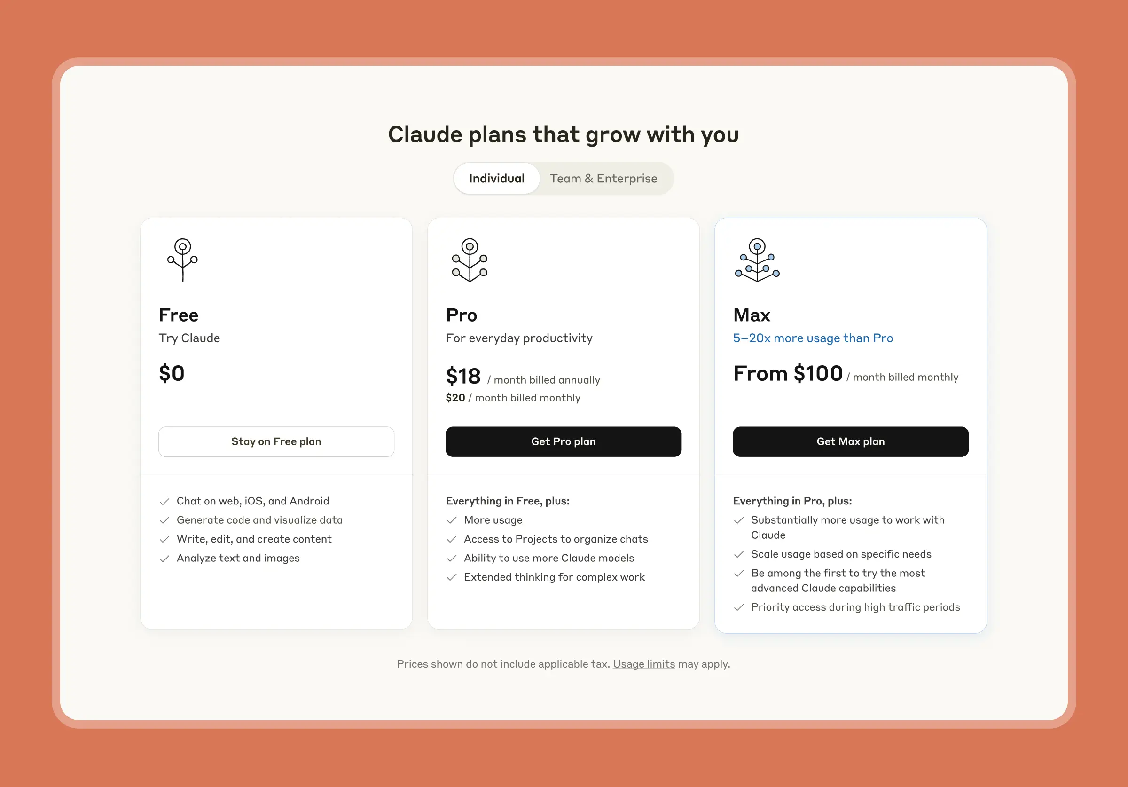Click the Max plan branch icon
1128x787 pixels.
tap(757, 260)
